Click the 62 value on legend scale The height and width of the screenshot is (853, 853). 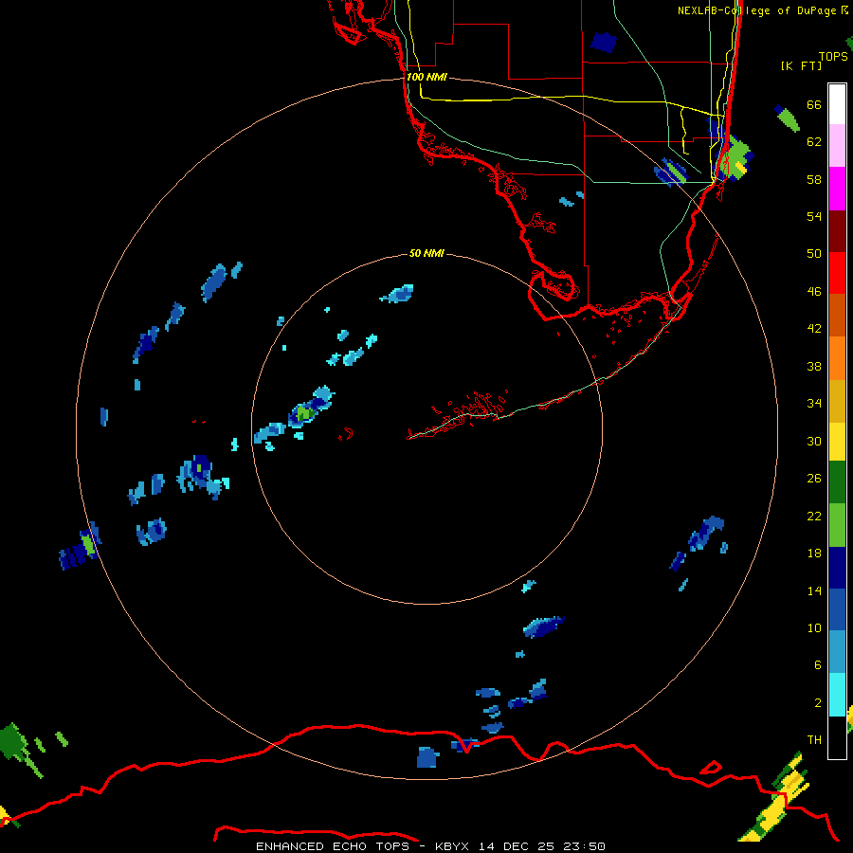pyautogui.click(x=814, y=142)
